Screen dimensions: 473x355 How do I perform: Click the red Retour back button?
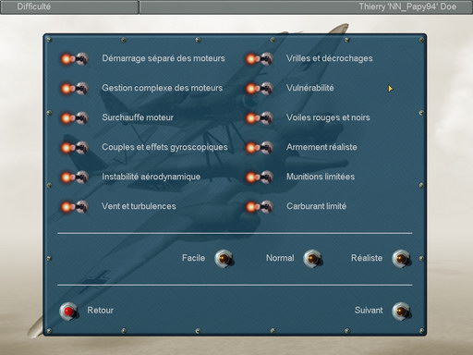tap(69, 312)
